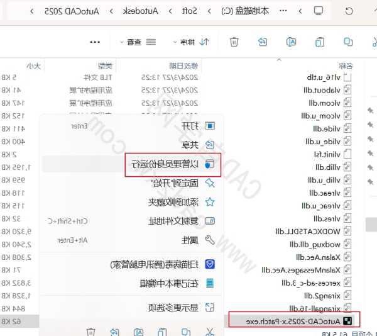The image size is (377, 336).
Task: Click the 9,320 KB size cell
Action: 16,232
